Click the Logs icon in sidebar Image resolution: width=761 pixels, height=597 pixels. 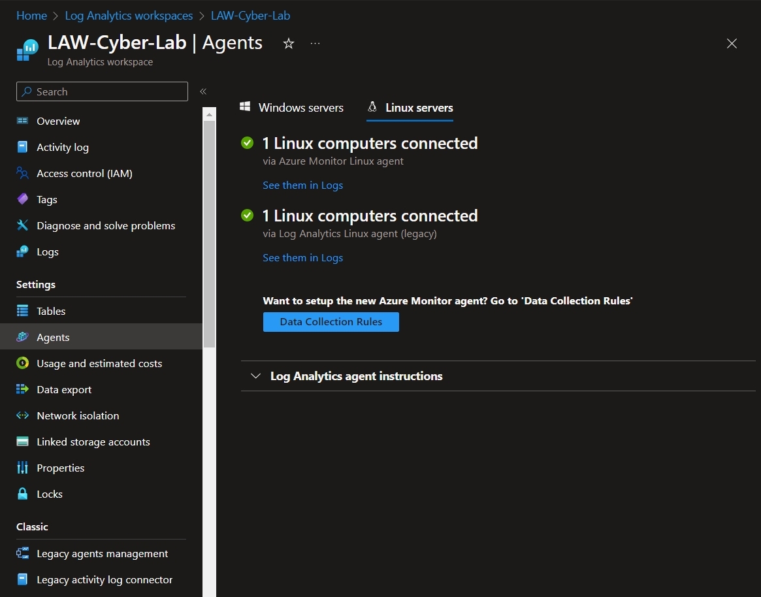tap(22, 251)
